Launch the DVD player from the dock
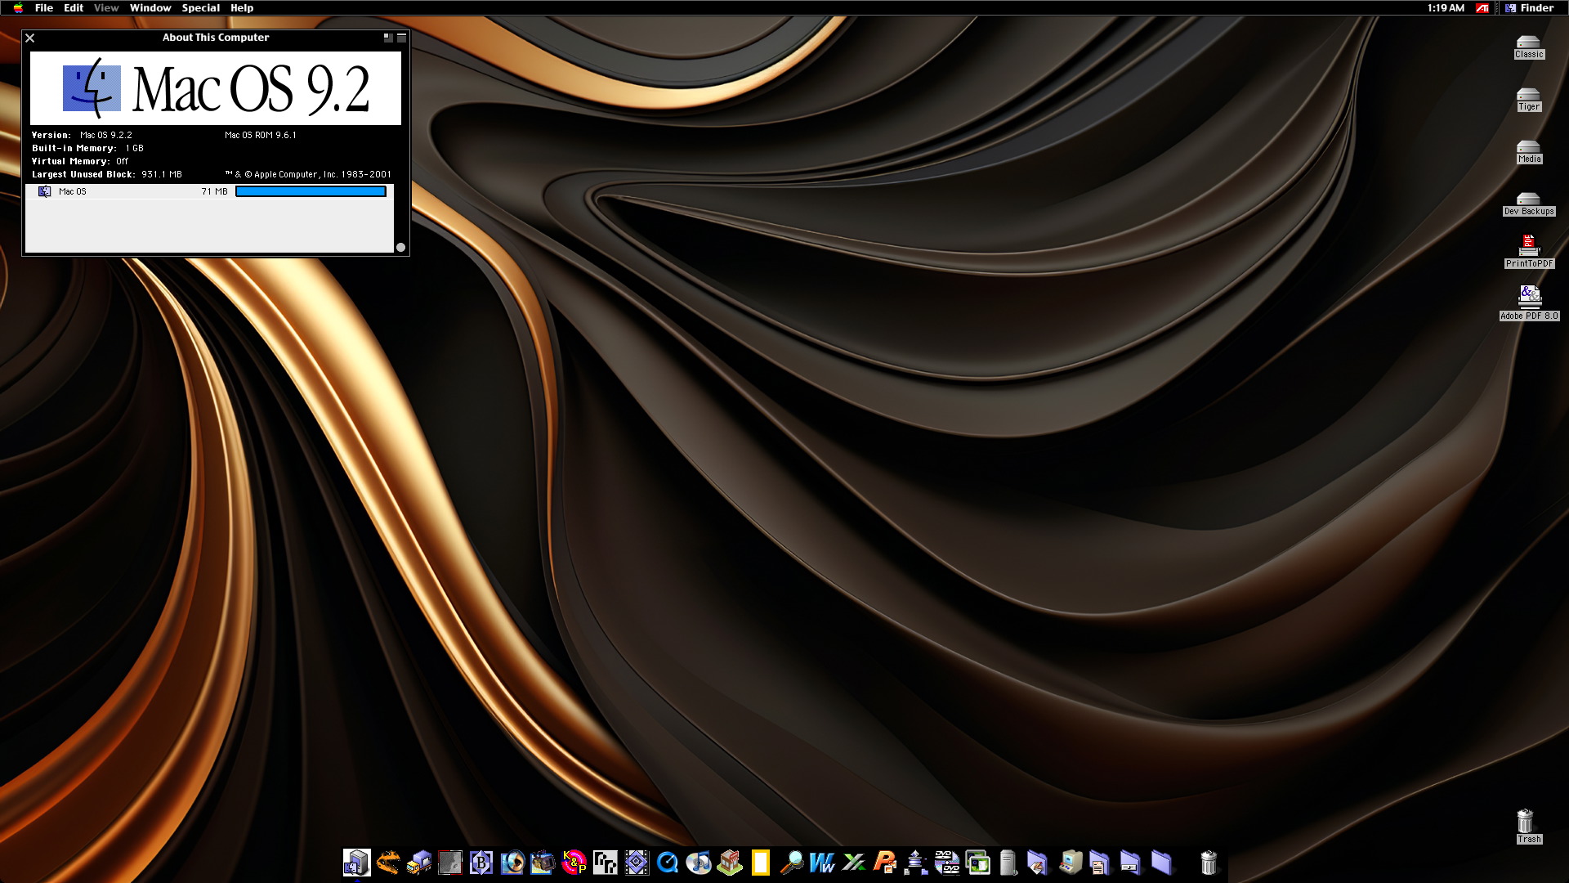Image resolution: width=1569 pixels, height=883 pixels. point(947,863)
